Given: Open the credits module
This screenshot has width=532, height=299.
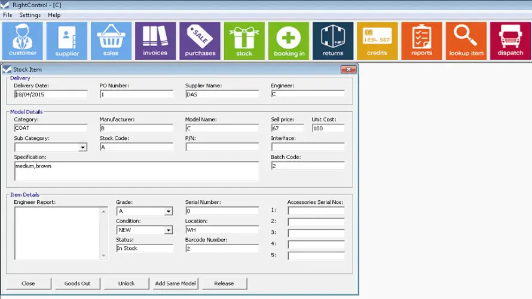Looking at the screenshot, I should point(377,41).
